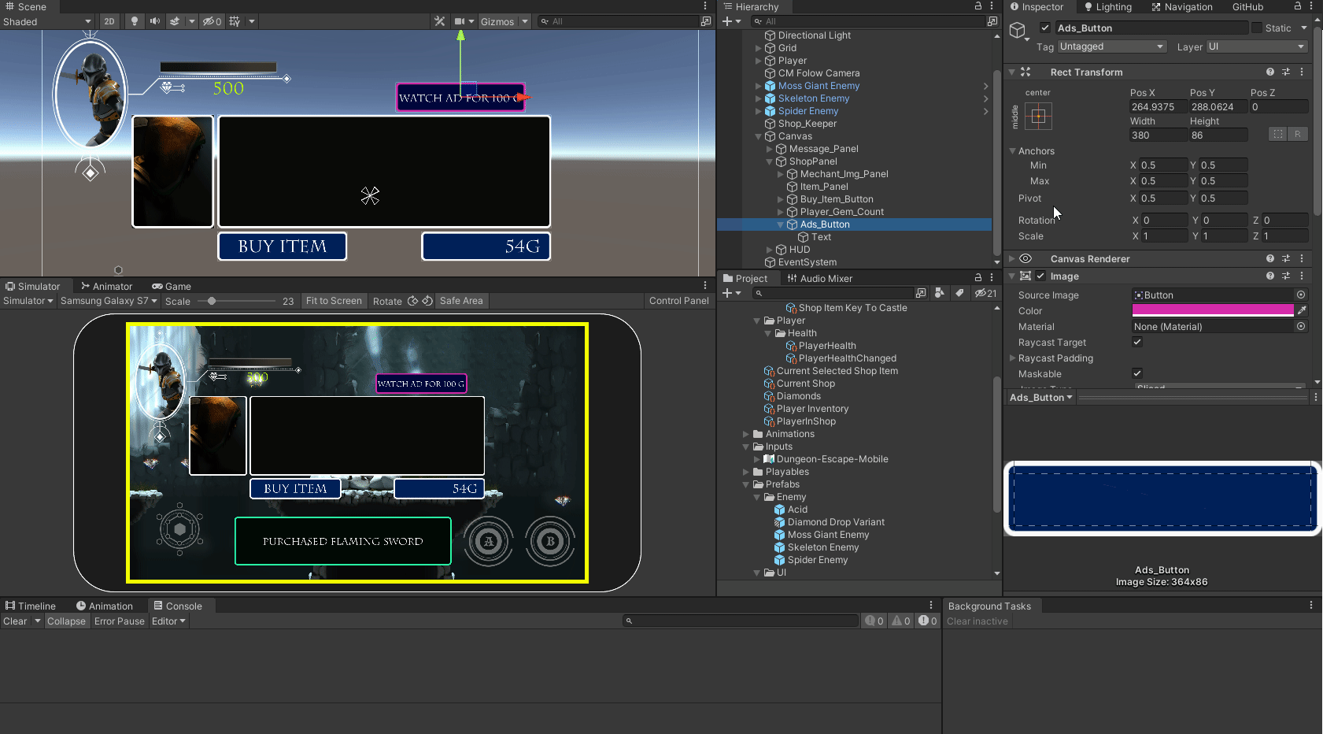This screenshot has width=1323, height=734.
Task: Open search by type icon in Project panel
Action: 940,293
